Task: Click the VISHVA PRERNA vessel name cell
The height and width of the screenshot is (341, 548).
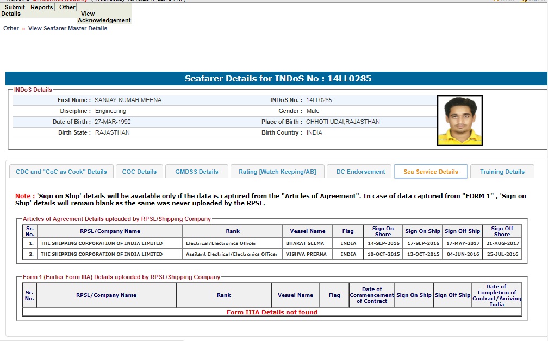Action: click(x=306, y=254)
